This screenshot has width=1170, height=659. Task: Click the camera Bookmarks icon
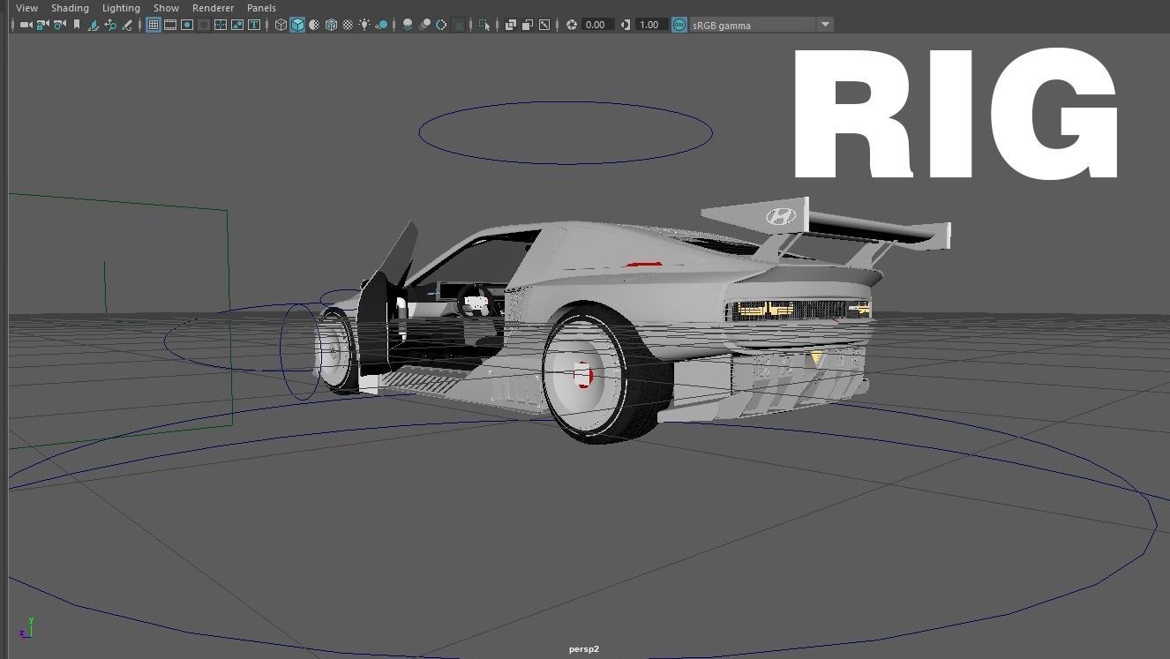[x=77, y=25]
